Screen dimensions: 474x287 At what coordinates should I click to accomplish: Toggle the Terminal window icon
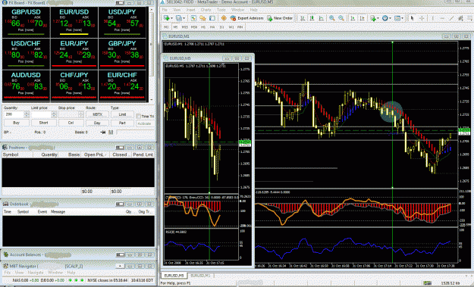click(x=212, y=18)
